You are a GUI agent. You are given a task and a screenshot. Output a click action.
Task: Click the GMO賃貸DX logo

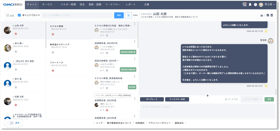(13, 5)
